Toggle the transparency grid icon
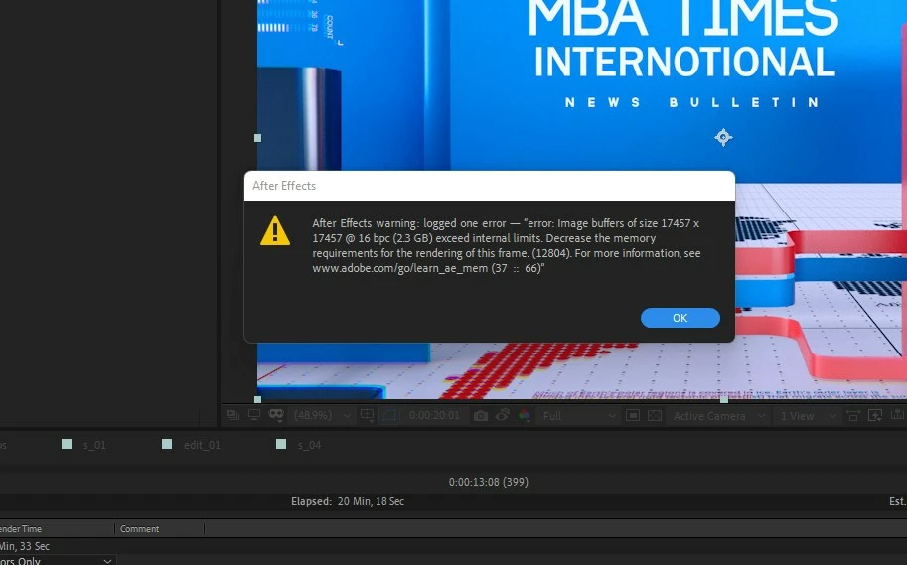The width and height of the screenshot is (907, 565). point(655,415)
